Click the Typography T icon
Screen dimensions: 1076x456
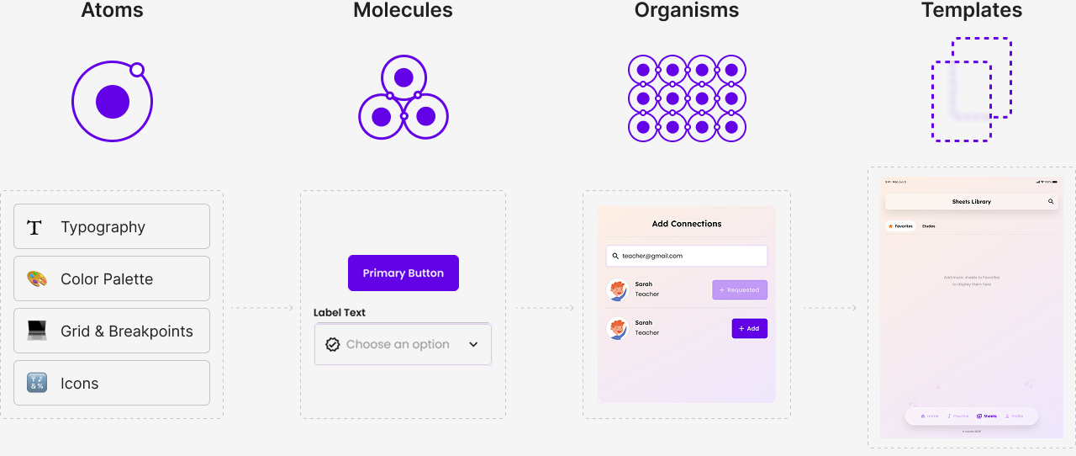pyautogui.click(x=34, y=227)
